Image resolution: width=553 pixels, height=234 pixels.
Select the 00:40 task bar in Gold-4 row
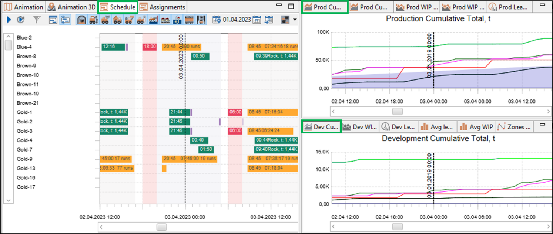pyautogui.click(x=199, y=140)
